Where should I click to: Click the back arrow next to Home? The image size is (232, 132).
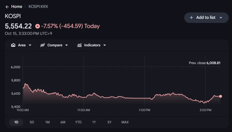tap(7, 7)
